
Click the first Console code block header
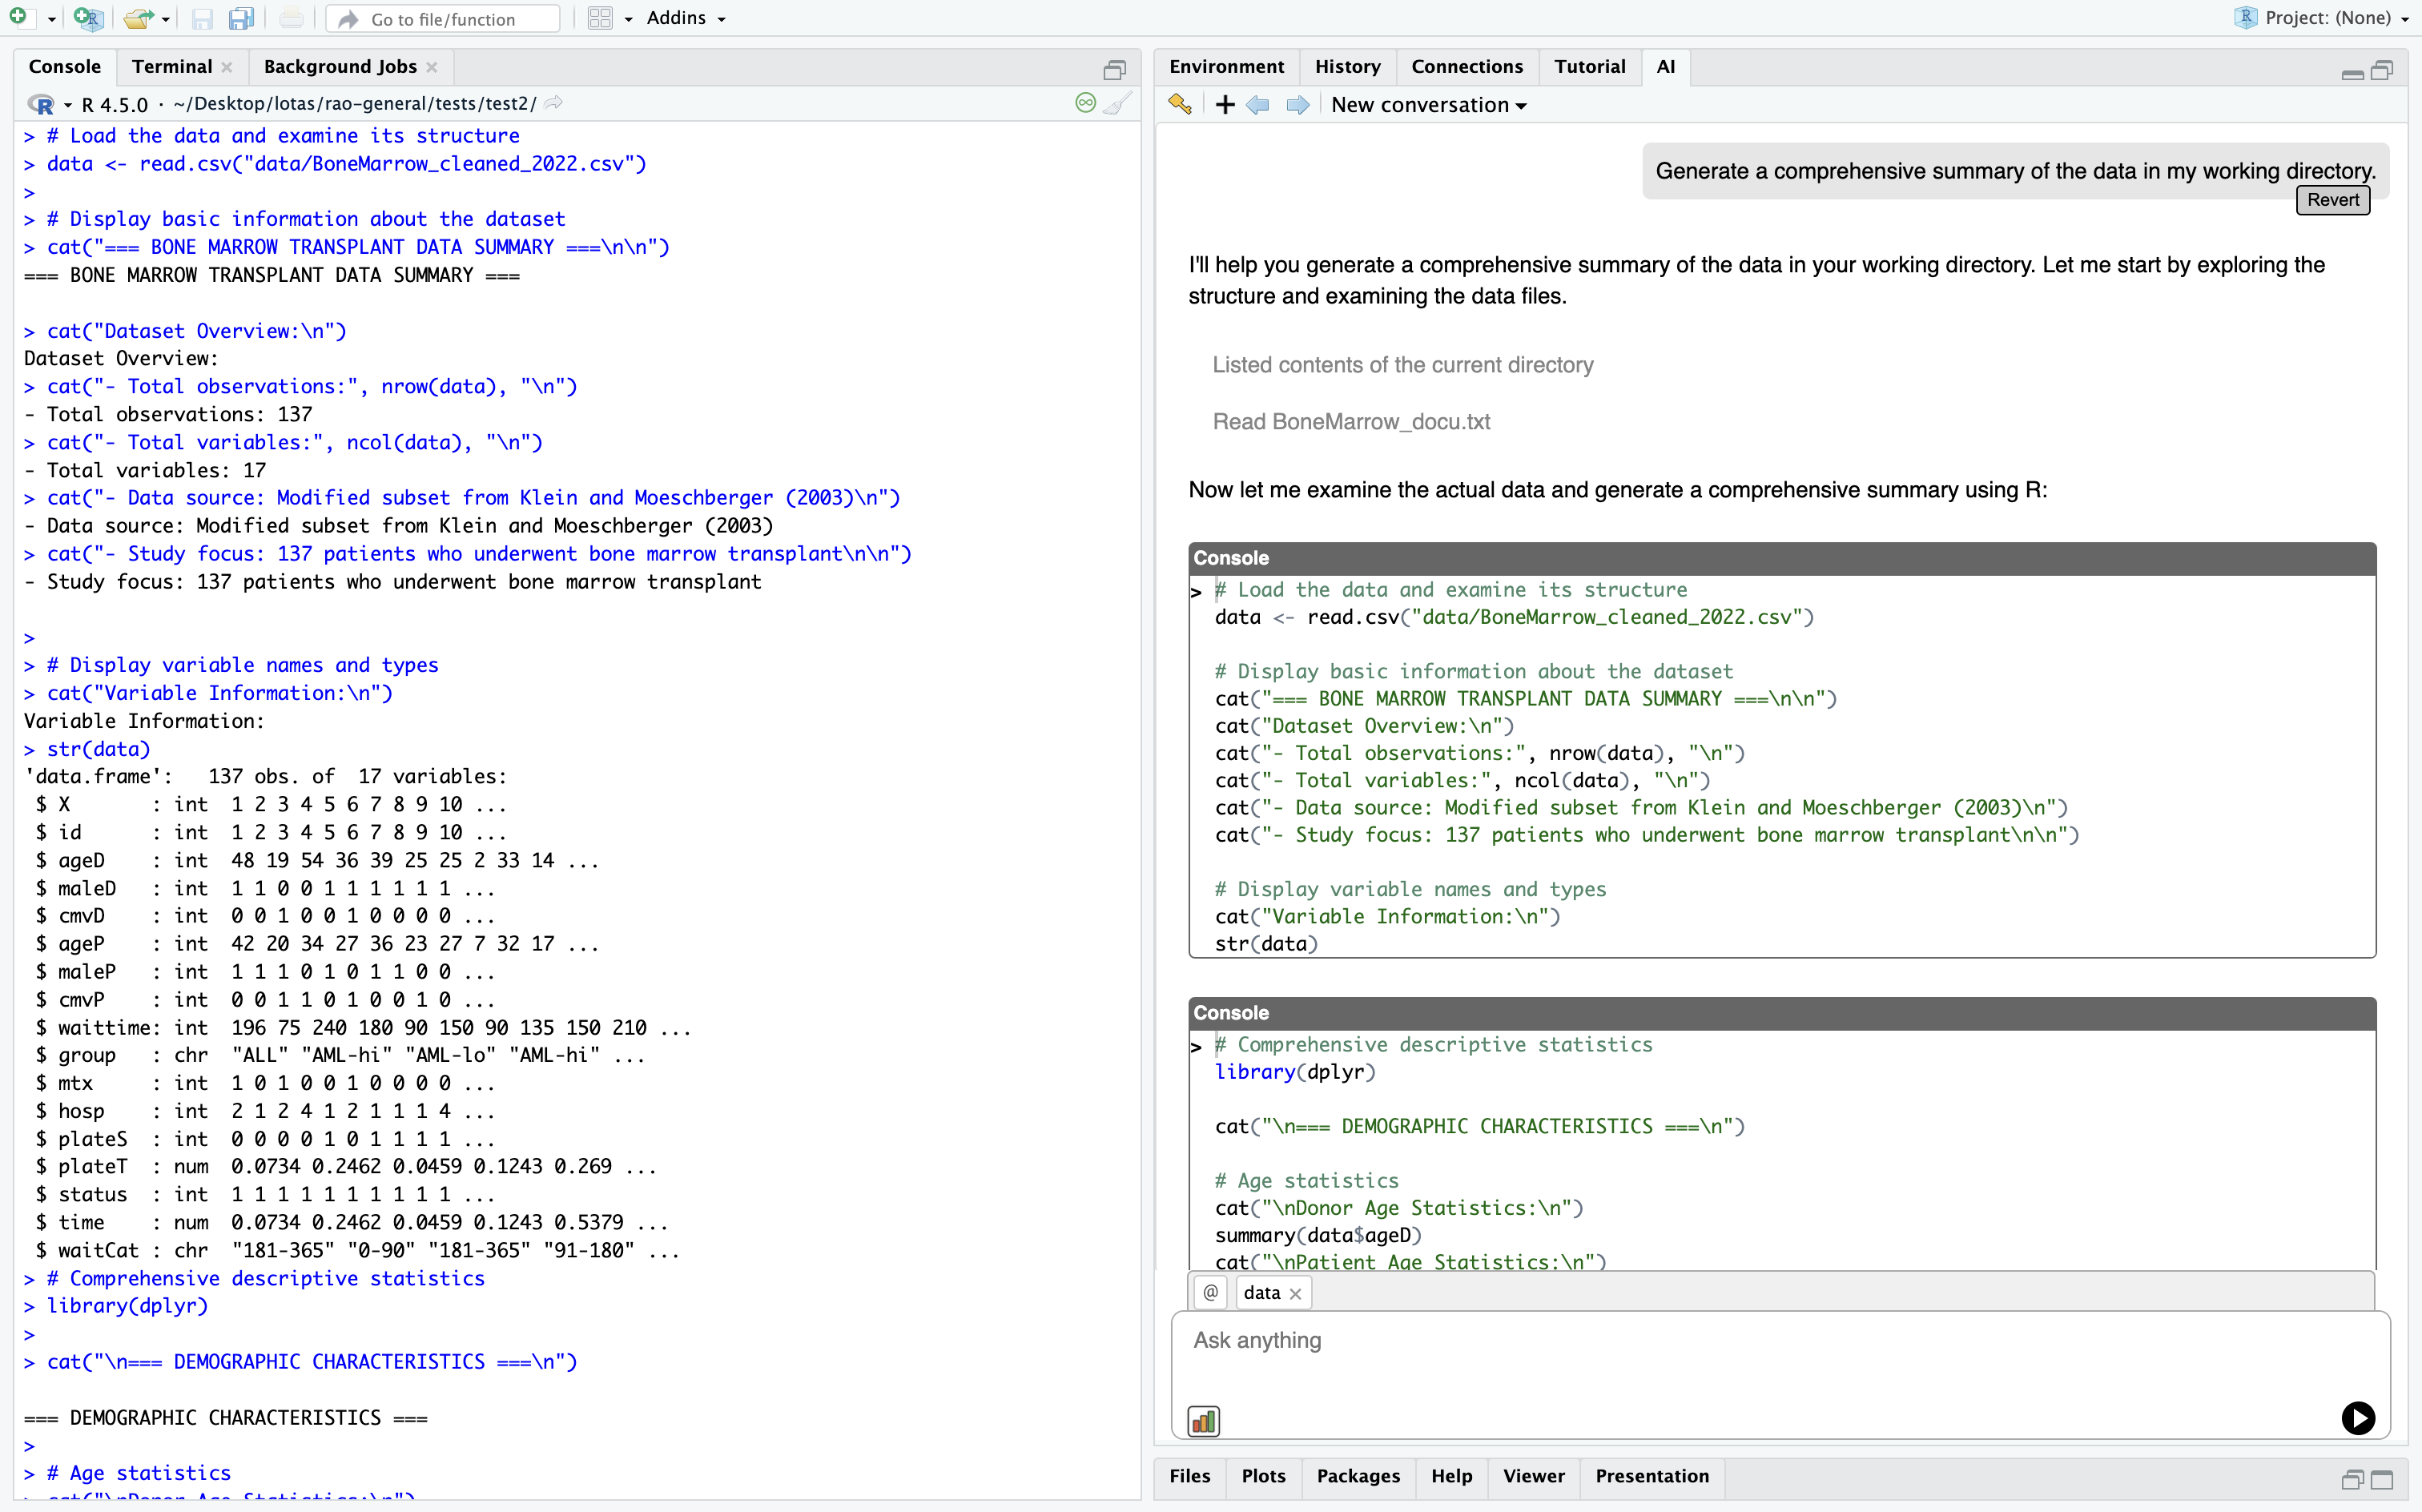point(1782,558)
